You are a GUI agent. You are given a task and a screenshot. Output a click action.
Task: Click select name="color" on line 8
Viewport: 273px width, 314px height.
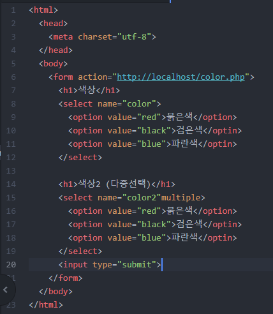(110, 104)
